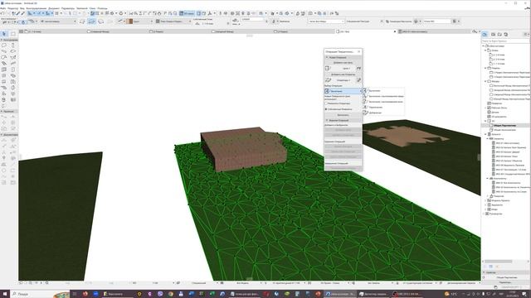
Task: Click 'Выполнить' button in palette
Action: coord(343,115)
